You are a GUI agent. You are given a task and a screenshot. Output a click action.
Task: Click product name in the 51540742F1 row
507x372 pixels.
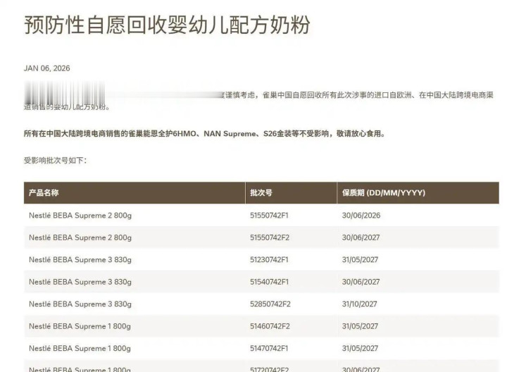(x=80, y=282)
